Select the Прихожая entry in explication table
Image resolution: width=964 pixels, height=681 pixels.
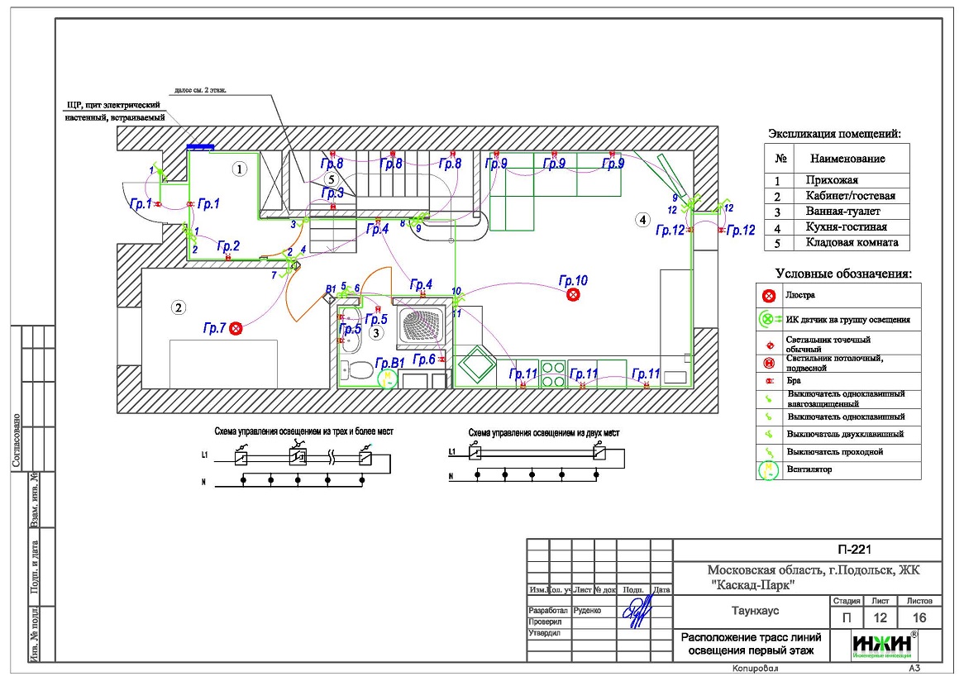point(837,180)
